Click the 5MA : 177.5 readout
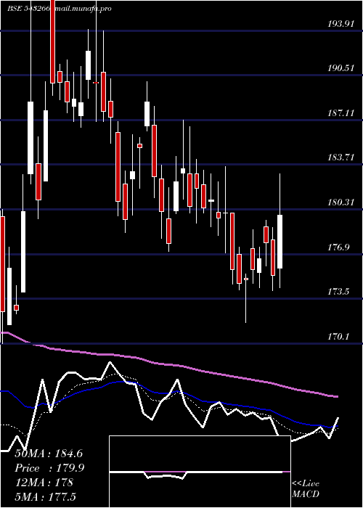The width and height of the screenshot is (363, 508). click(45, 496)
